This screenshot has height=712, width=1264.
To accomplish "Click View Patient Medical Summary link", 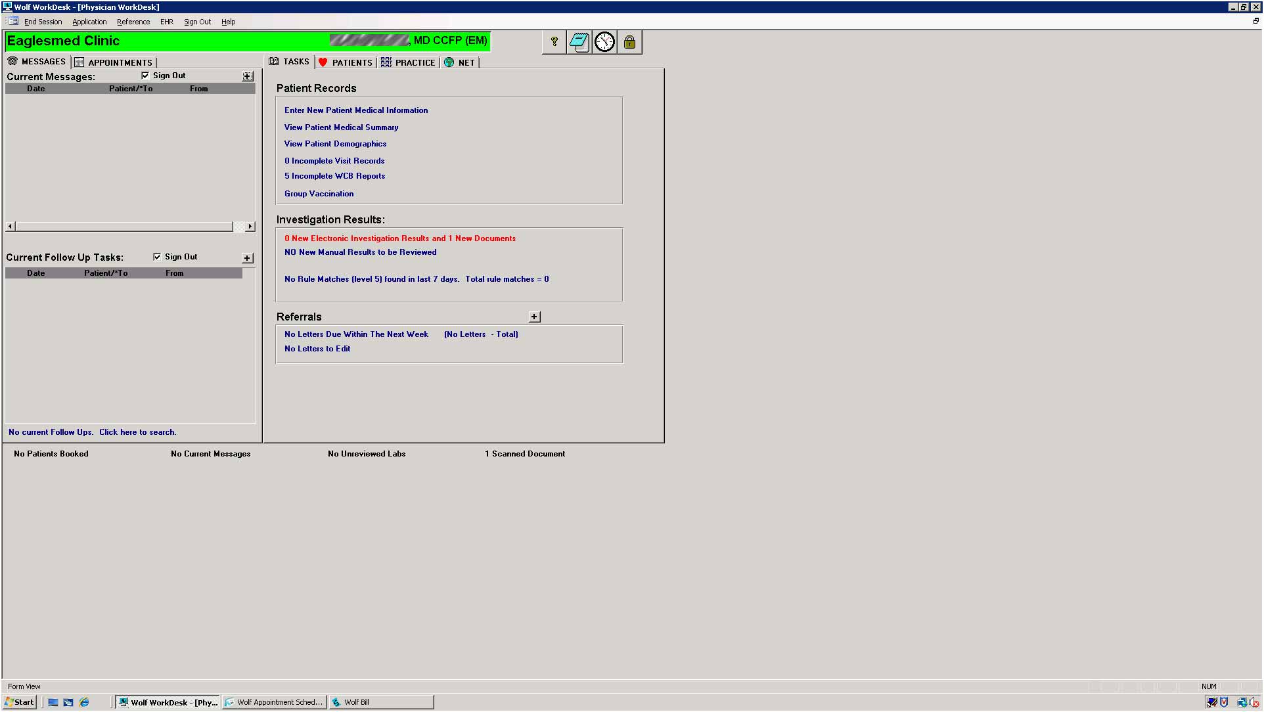I will click(x=341, y=127).
